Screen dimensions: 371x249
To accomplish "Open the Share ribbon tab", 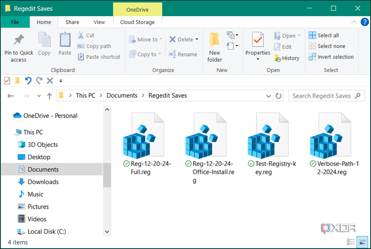I will 72,22.
